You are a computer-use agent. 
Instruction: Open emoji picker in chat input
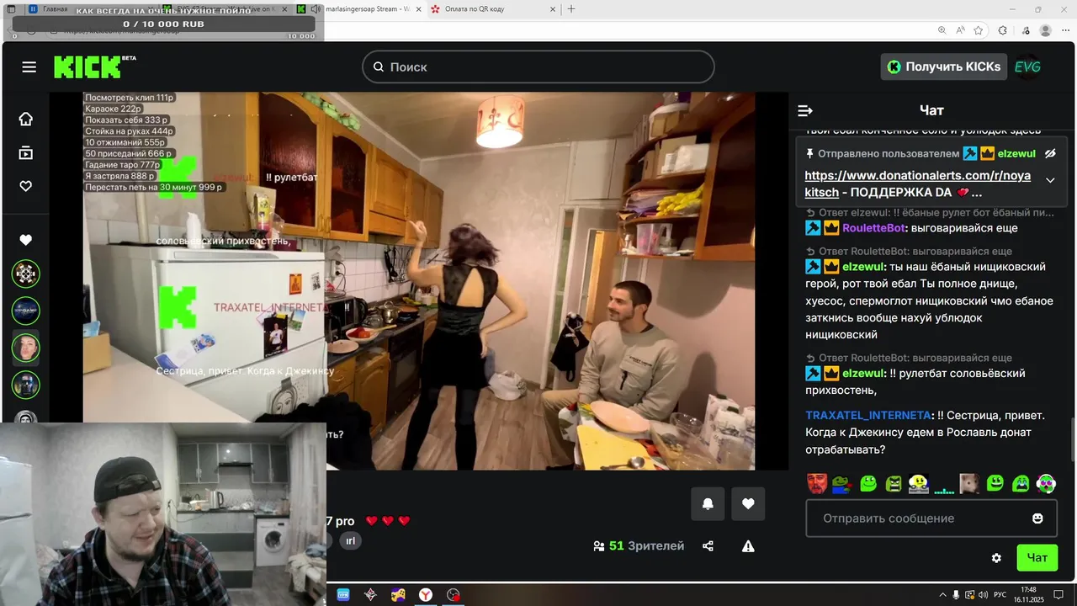[1037, 518]
